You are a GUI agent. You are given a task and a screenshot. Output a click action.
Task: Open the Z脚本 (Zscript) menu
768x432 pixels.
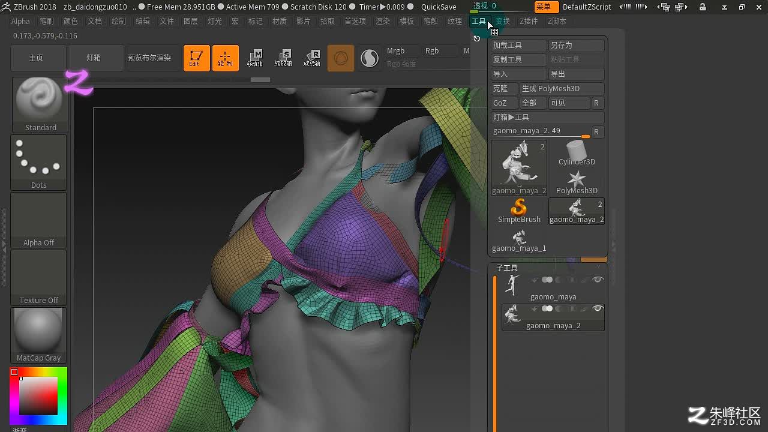(x=557, y=21)
